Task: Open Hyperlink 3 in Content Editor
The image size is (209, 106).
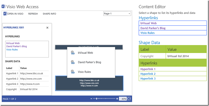Action: coord(148,78)
